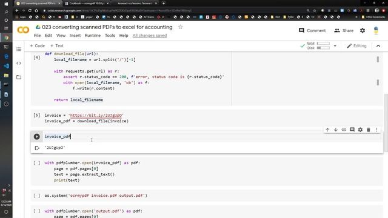
Task: Open Windows notification center icon
Action: click(6, 212)
